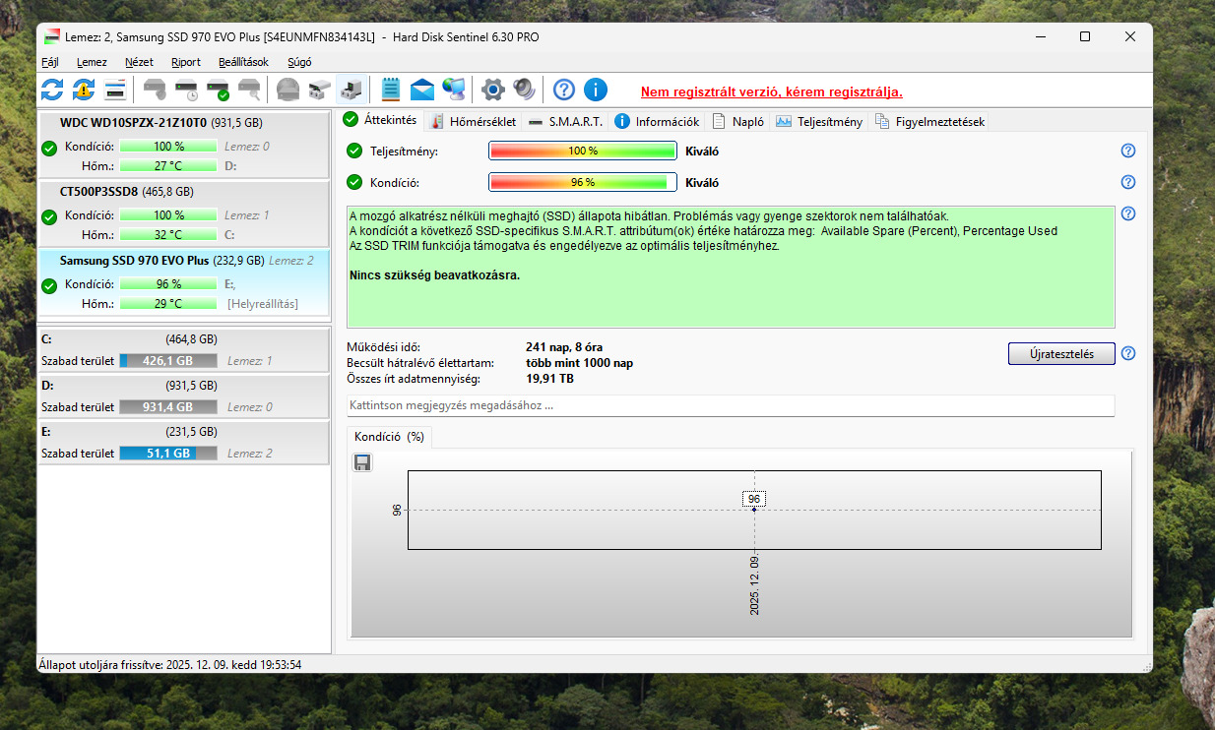The image size is (1215, 730).
Task: Open the Beállítások menu
Action: tap(243, 62)
